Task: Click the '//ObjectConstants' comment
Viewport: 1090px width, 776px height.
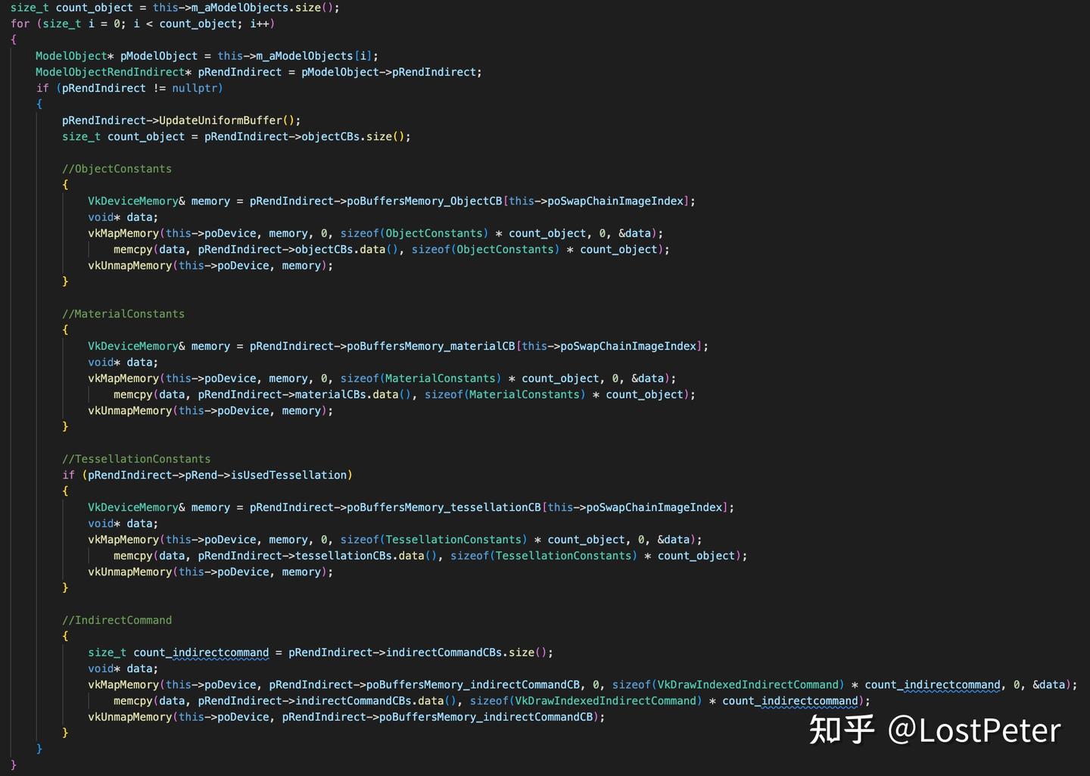Action: pyautogui.click(x=117, y=169)
